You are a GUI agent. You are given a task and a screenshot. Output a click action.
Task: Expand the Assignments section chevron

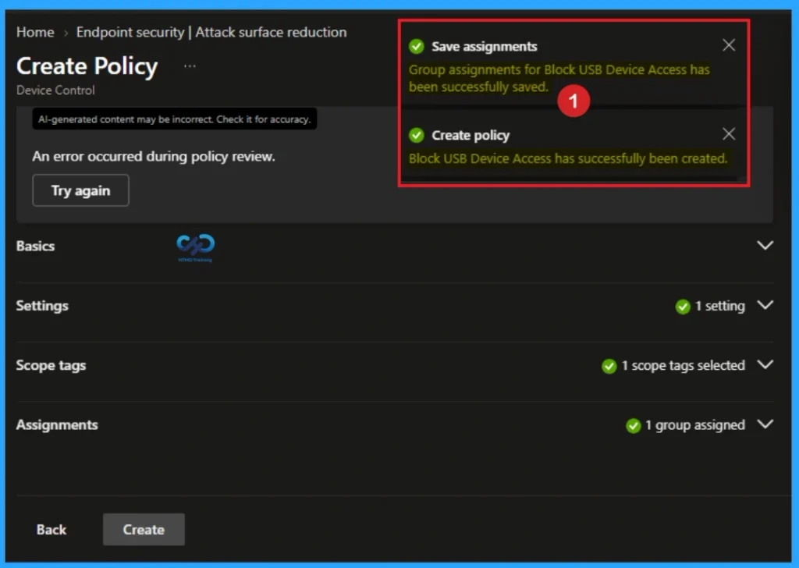click(x=765, y=424)
